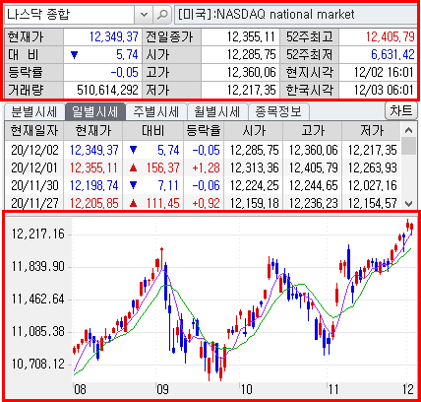
Task: Click the 등락율 column header
Action: (204, 131)
